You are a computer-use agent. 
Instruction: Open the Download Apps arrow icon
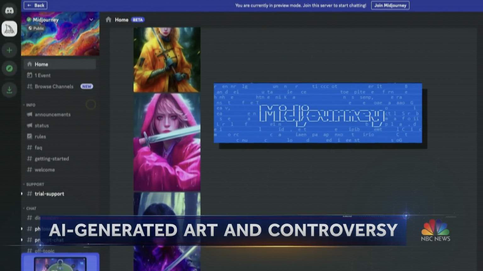coord(9,90)
